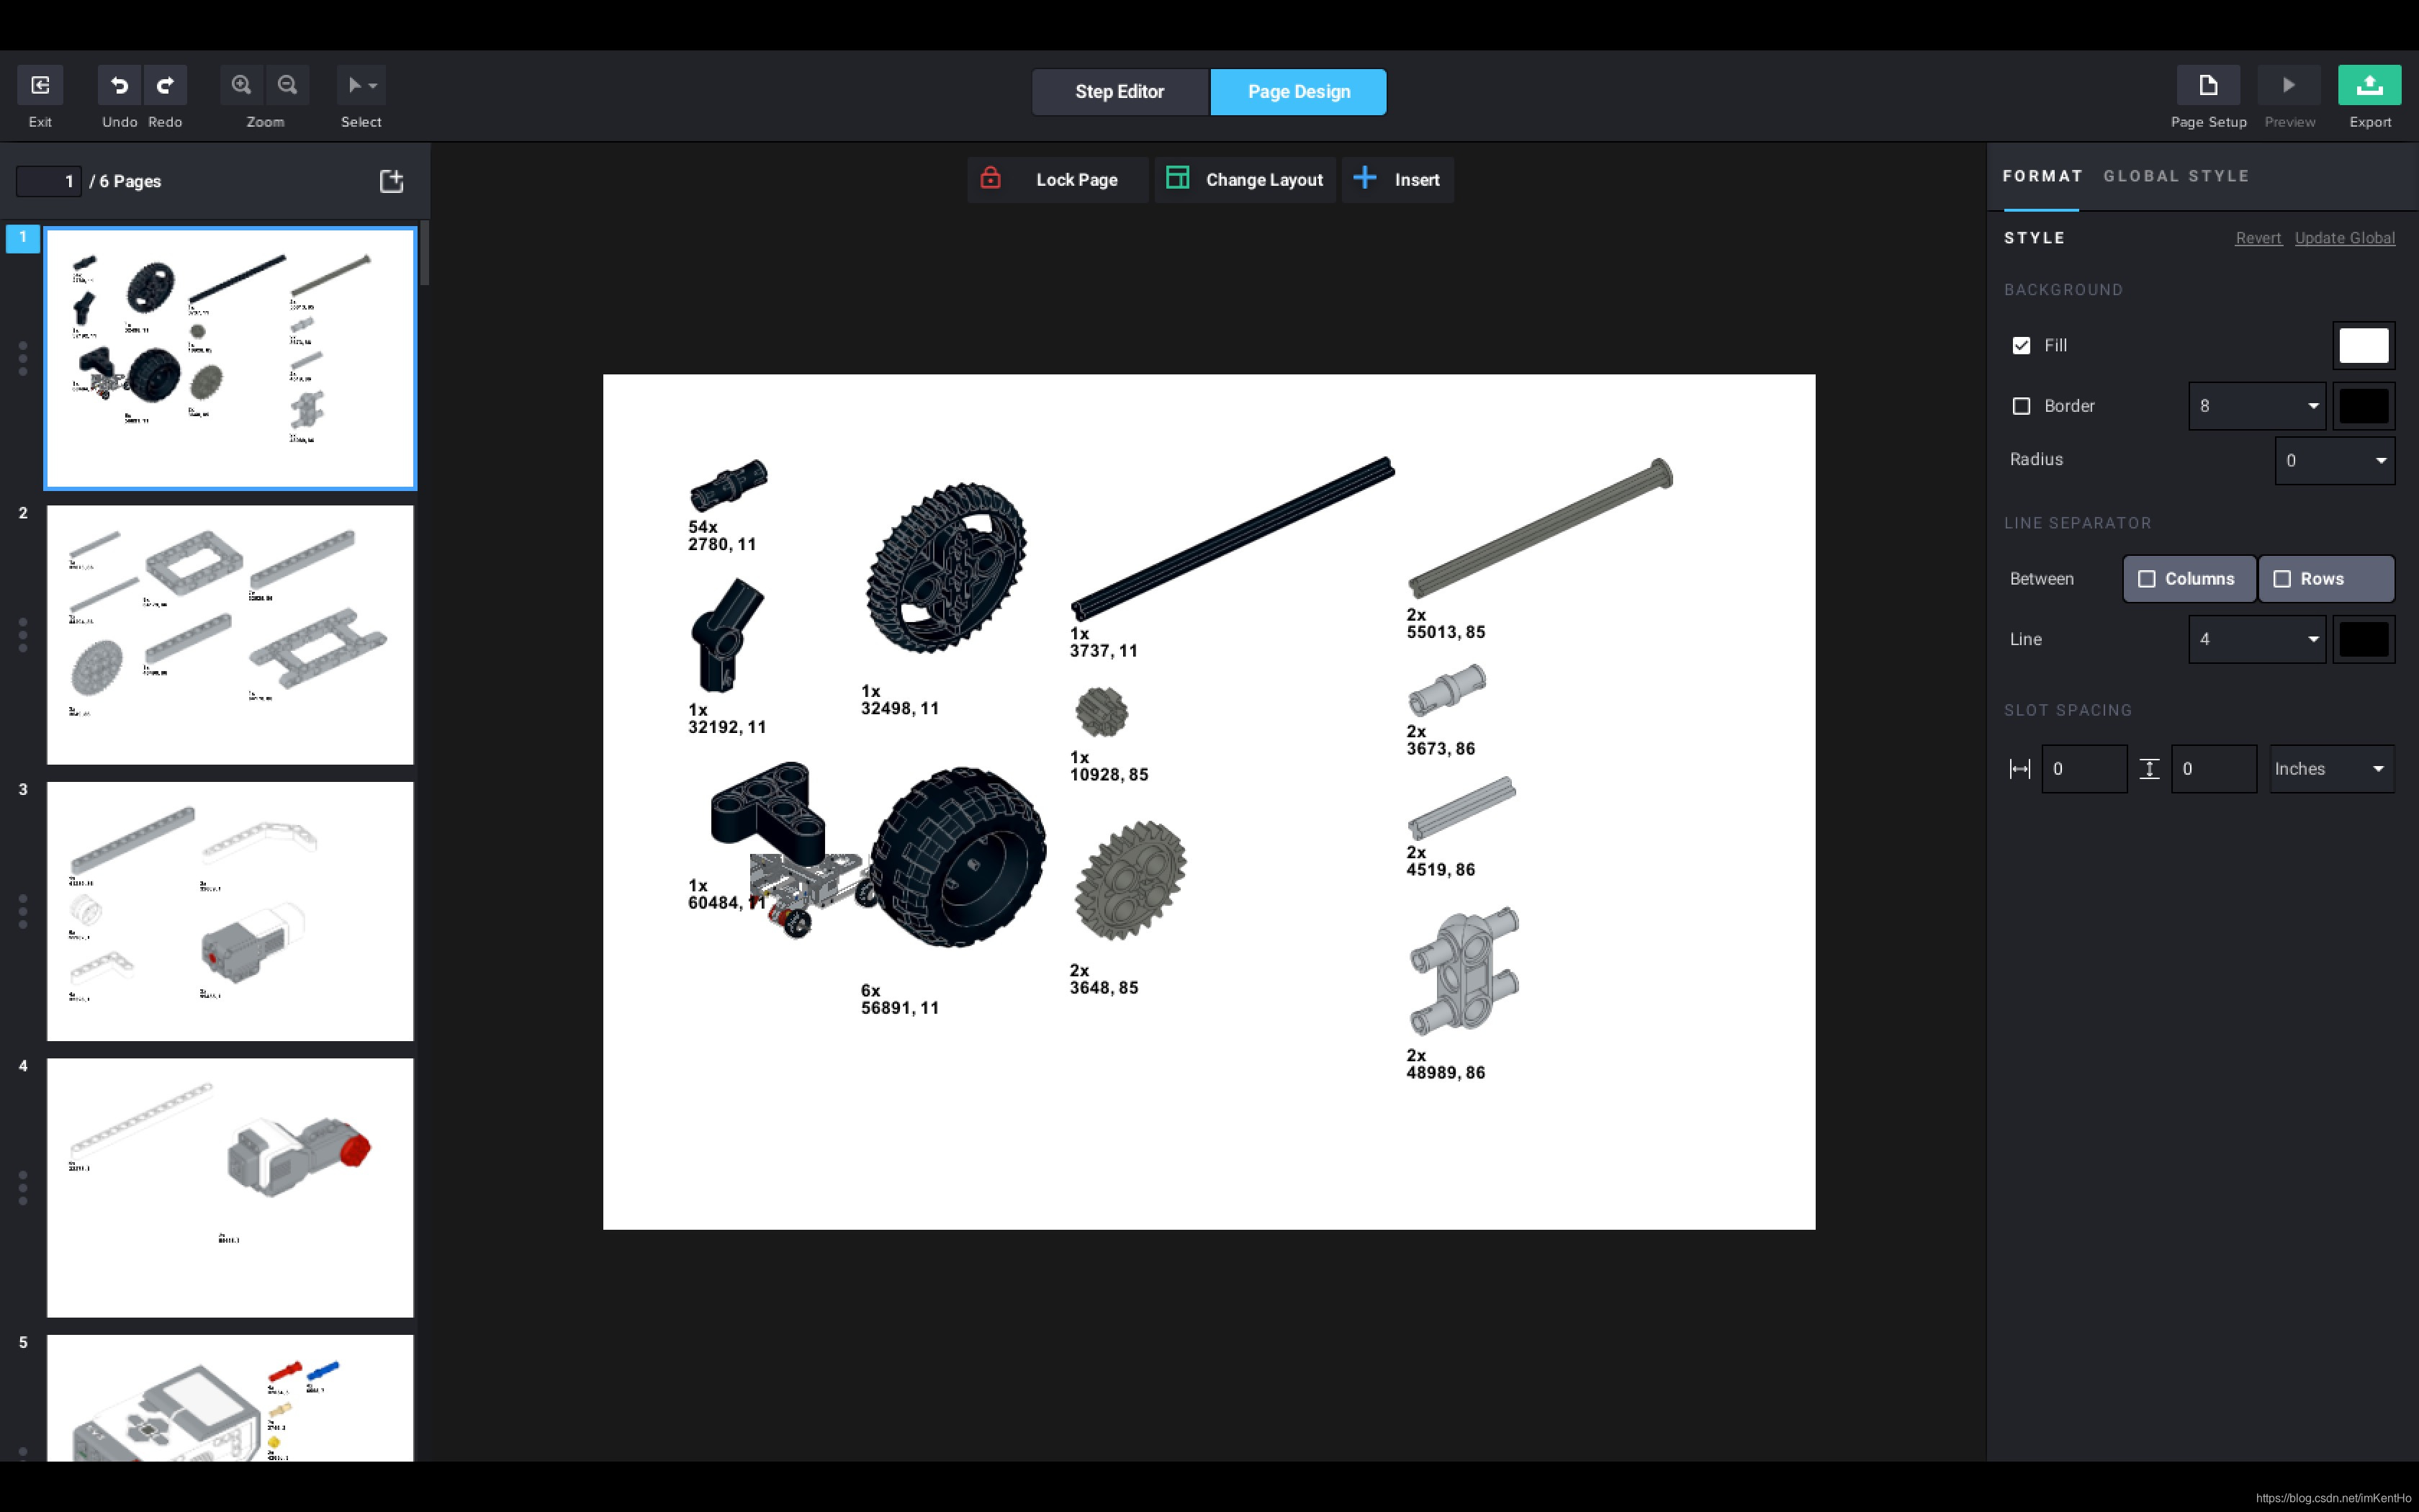Click the Lock Page padlock button
The width and height of the screenshot is (2419, 1512).
click(1055, 180)
